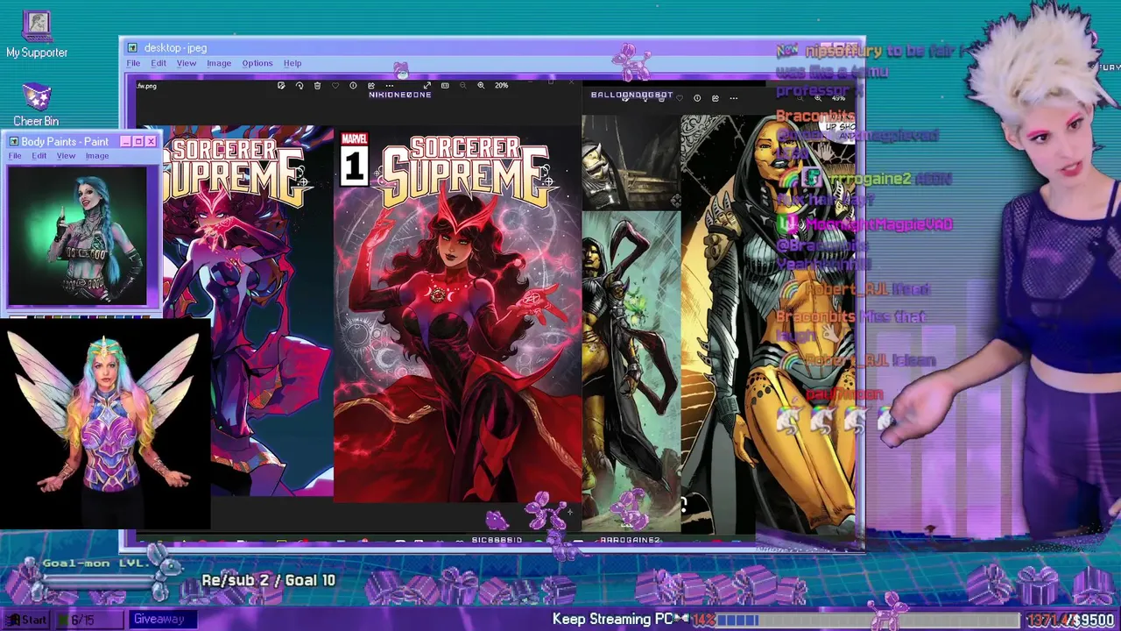This screenshot has width=1121, height=631.
Task: Click the fullscreen expand arrows icon in viewer
Action: tap(427, 85)
